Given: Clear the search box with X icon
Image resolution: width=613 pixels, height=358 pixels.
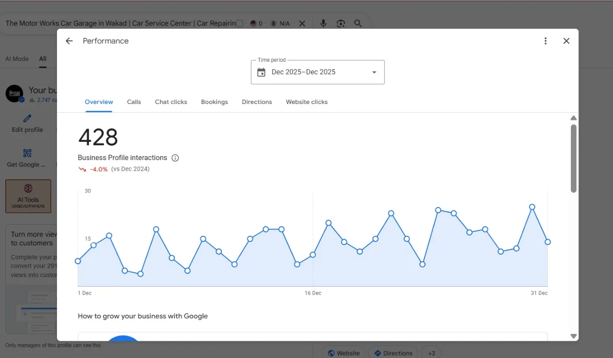Looking at the screenshot, I should (302, 23).
